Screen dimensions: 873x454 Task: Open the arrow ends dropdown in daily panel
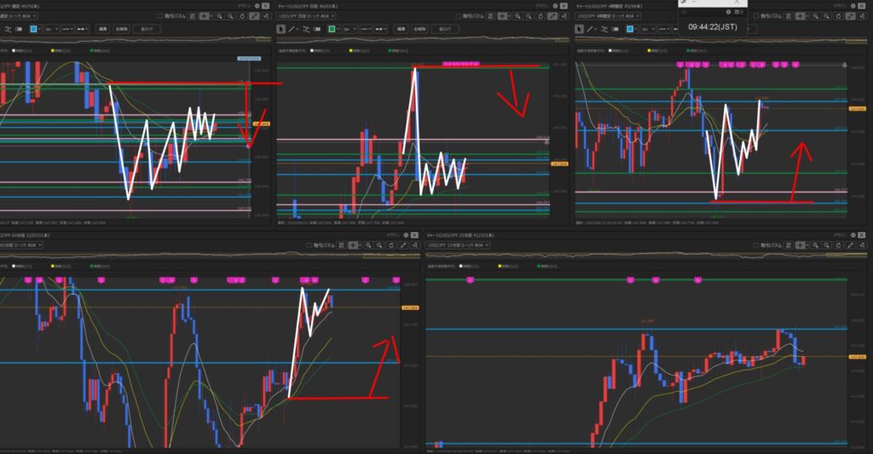[381, 29]
